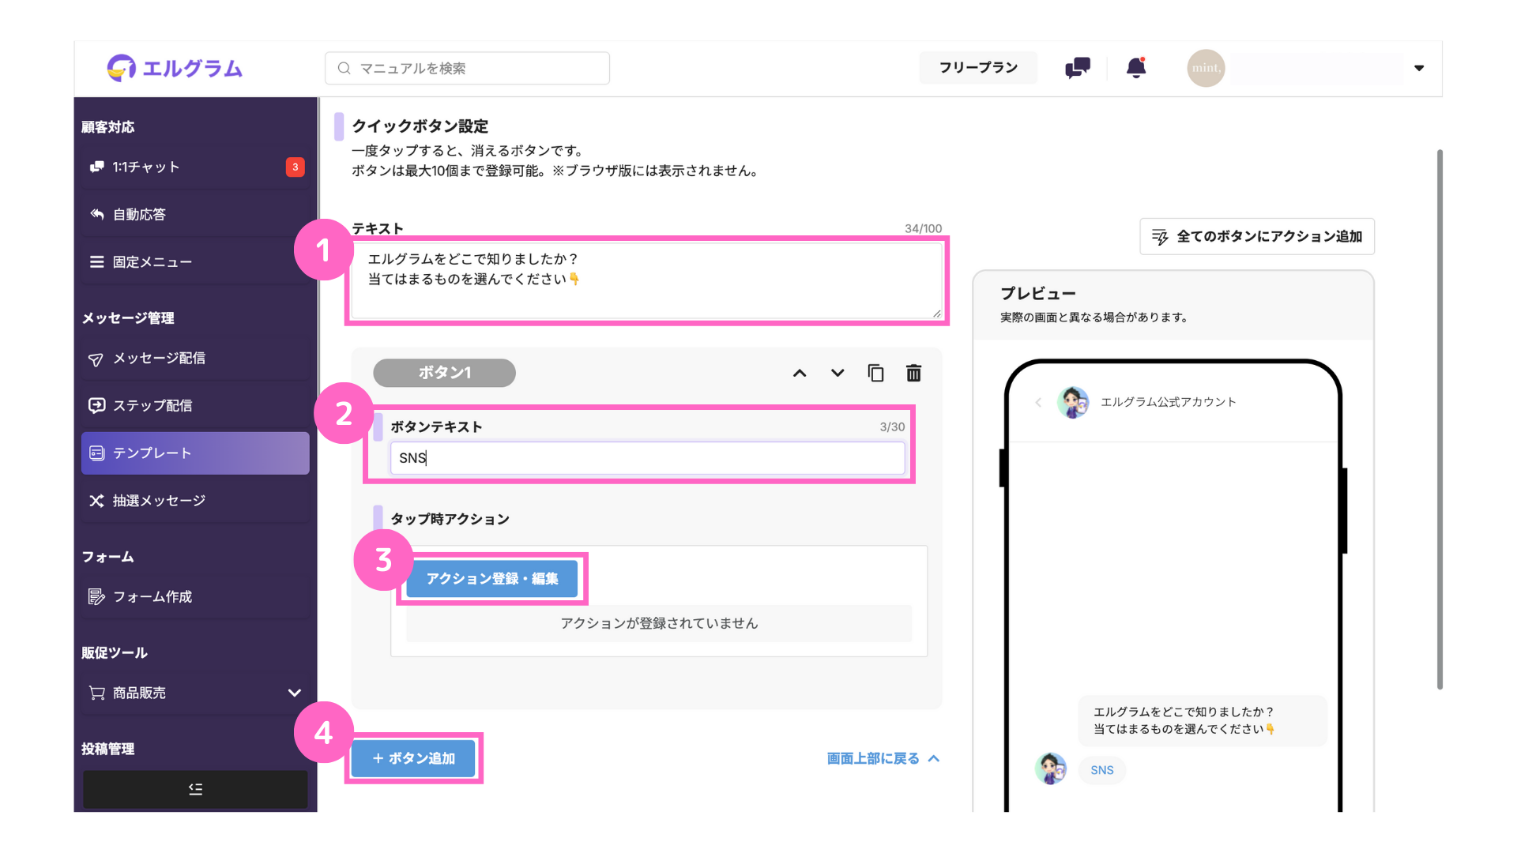Click the 全てのボタンにアクション追加 button
Viewport: 1517px width, 853px height.
[x=1257, y=236]
